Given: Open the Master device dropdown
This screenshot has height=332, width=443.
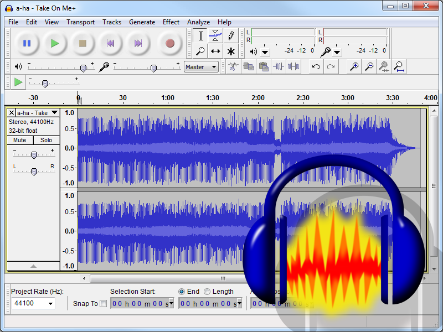Looking at the screenshot, I should pyautogui.click(x=201, y=67).
